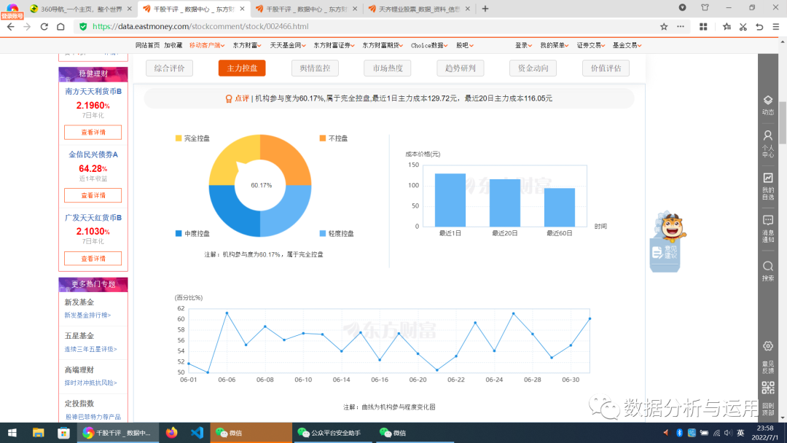Expand the 证券交易 dropdown
The width and height of the screenshot is (787, 443).
[591, 45]
